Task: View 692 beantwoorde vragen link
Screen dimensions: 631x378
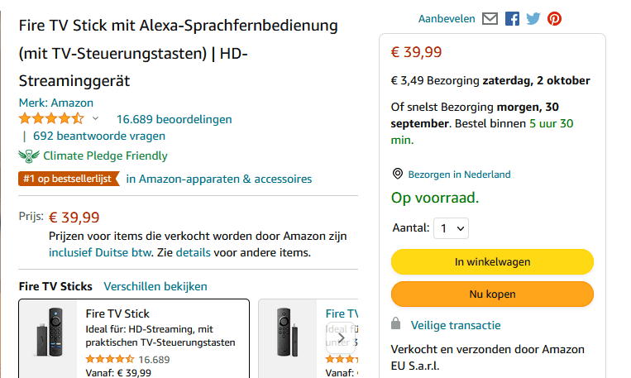Action: click(x=99, y=136)
